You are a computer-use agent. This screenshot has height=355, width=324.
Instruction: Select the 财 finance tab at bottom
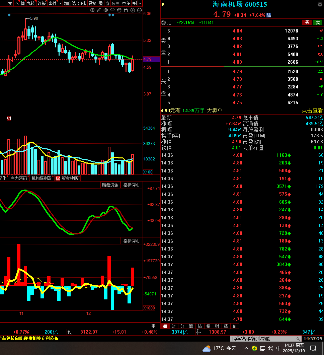tap(217, 326)
